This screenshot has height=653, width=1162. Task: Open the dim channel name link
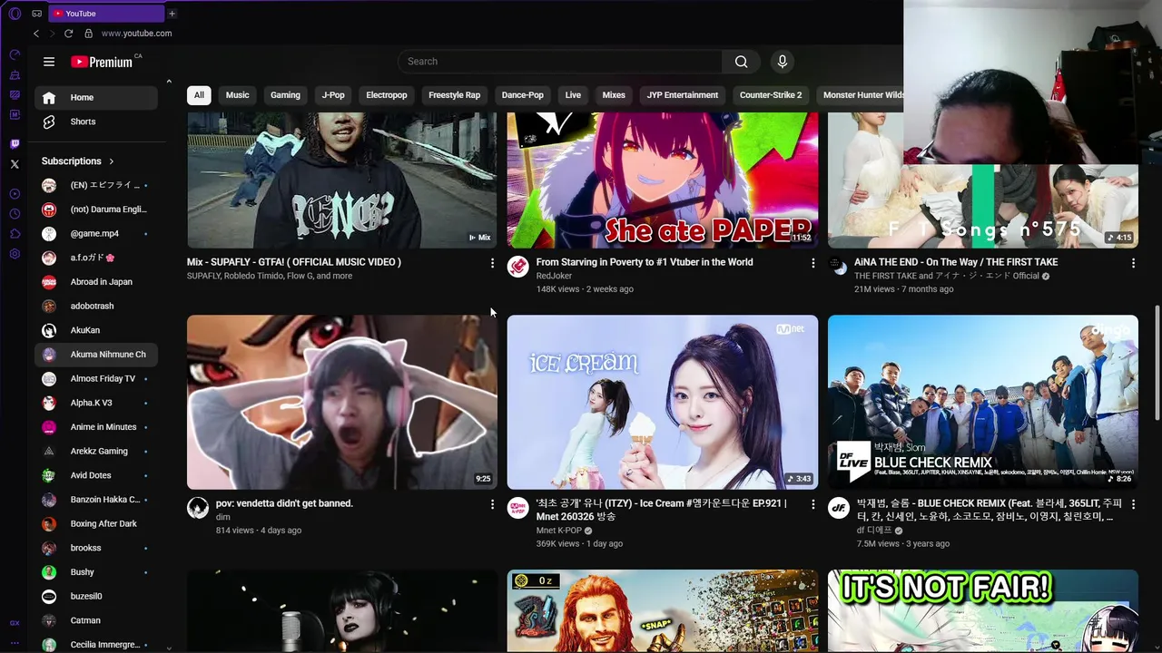tap(222, 517)
